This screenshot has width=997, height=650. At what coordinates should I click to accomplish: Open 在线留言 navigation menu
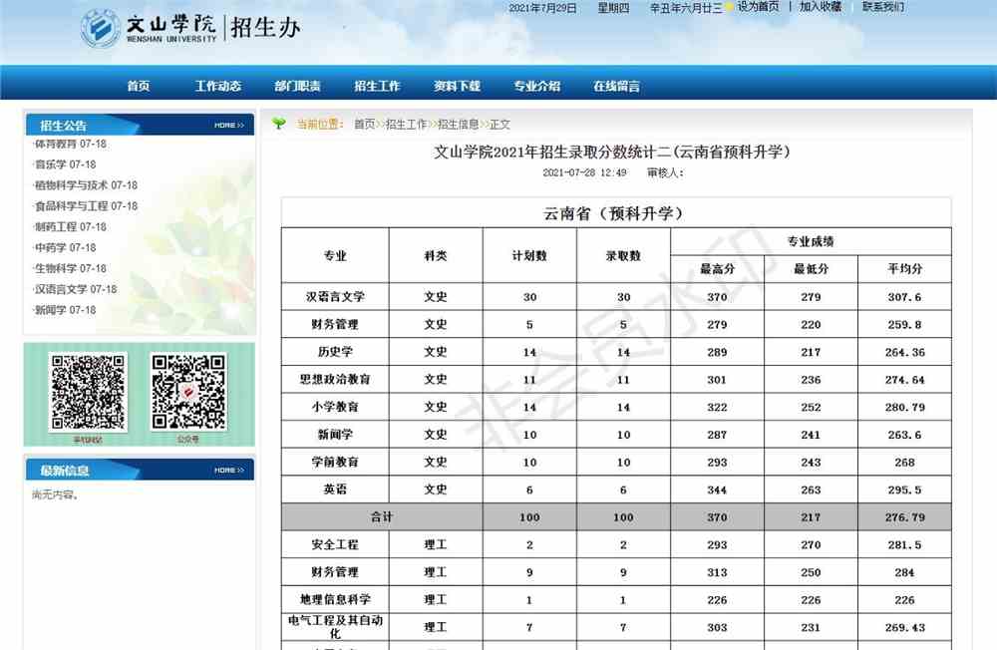pyautogui.click(x=616, y=86)
